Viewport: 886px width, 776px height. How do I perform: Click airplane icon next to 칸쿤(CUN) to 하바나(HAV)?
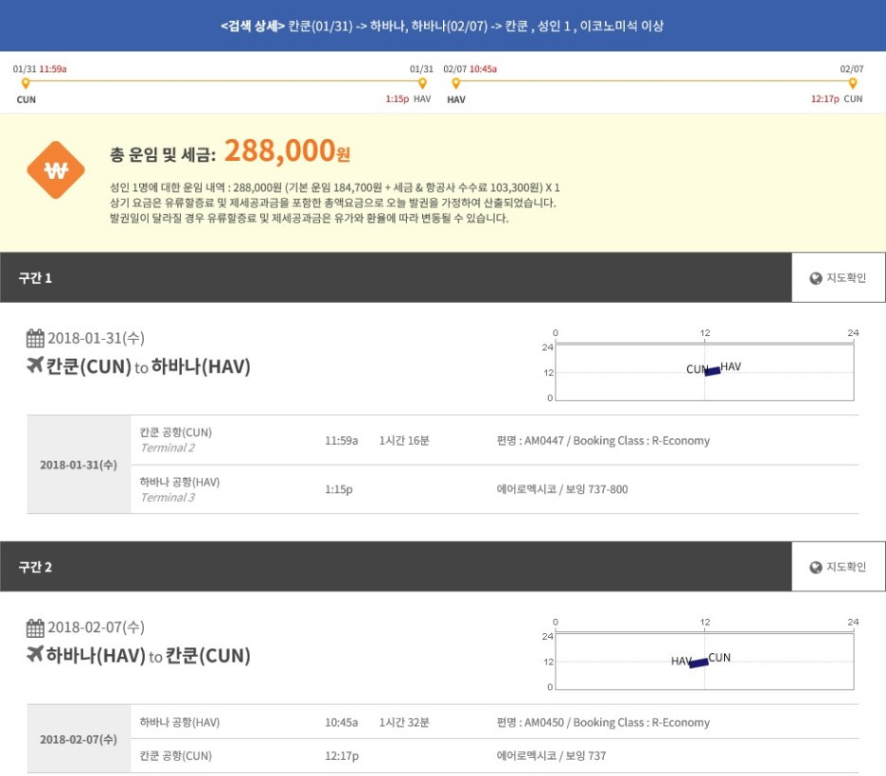(35, 365)
